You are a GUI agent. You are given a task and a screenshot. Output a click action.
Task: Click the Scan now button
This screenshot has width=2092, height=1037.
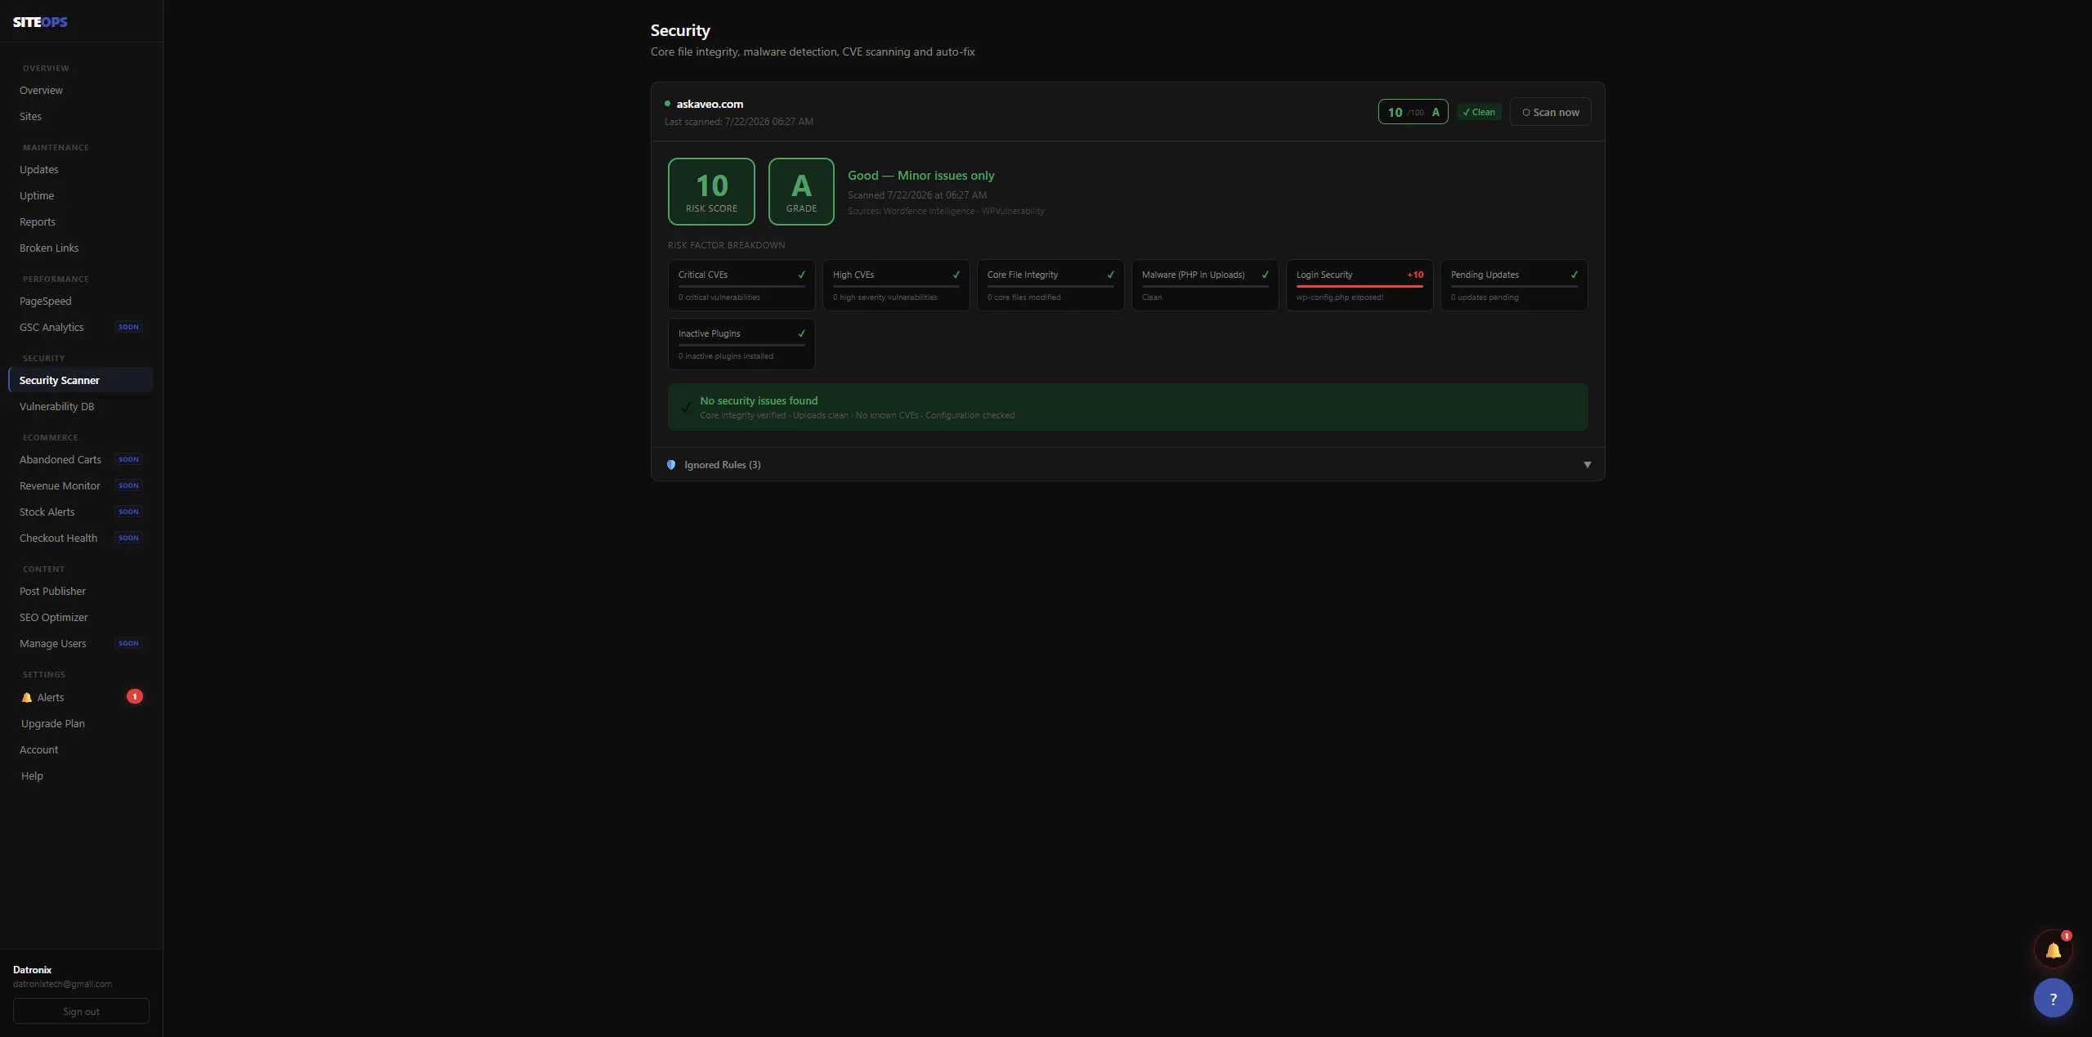[x=1550, y=112]
